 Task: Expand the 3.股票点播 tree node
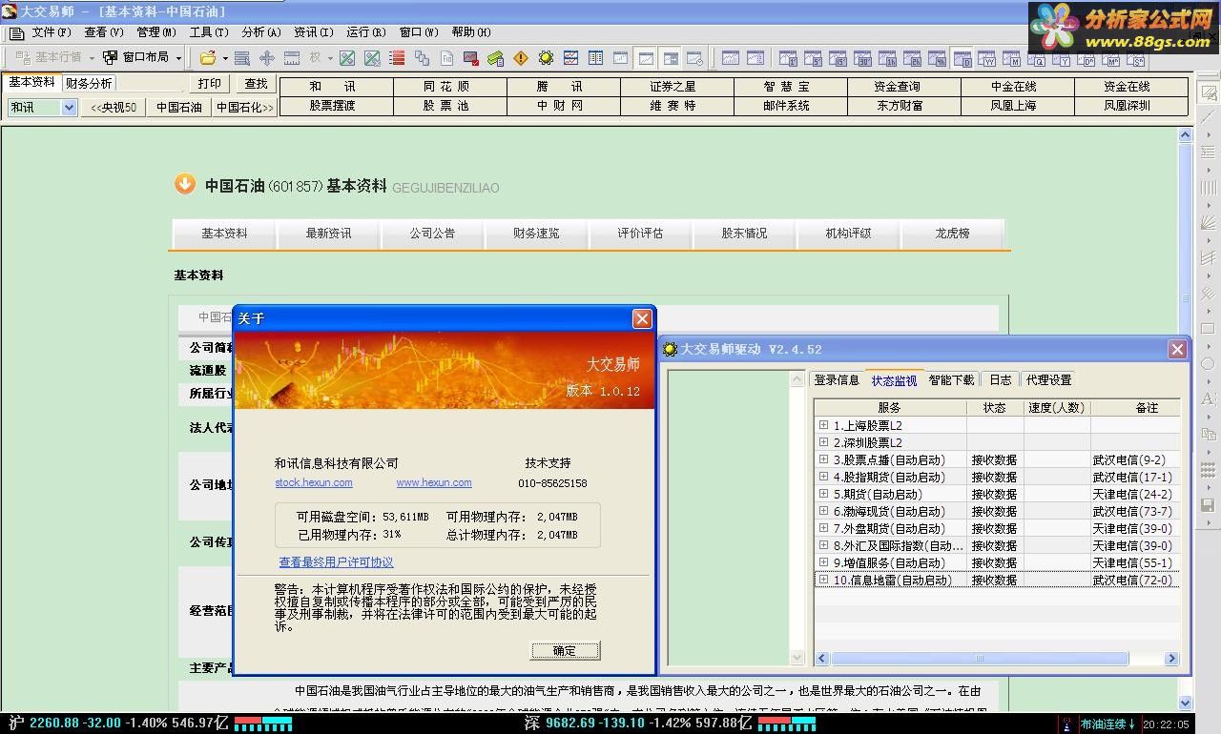tap(823, 459)
